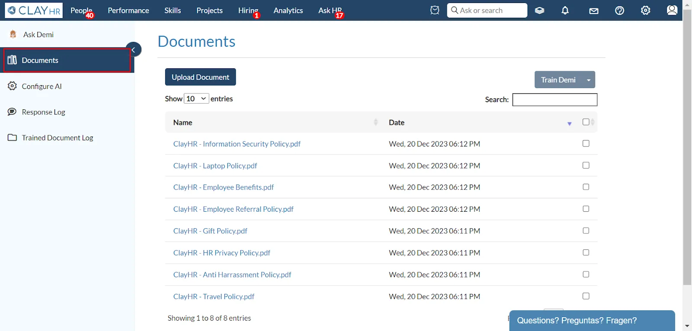This screenshot has width=692, height=331.
Task: Open ClayHR - Laptop Policy.pdf
Action: pyautogui.click(x=215, y=165)
